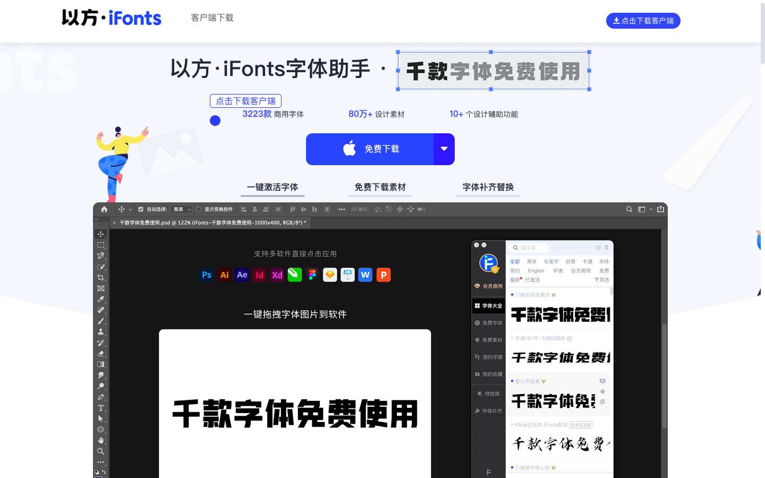The height and width of the screenshot is (478, 765).
Task: Click the pin icon beside the font search box
Action: 606,247
